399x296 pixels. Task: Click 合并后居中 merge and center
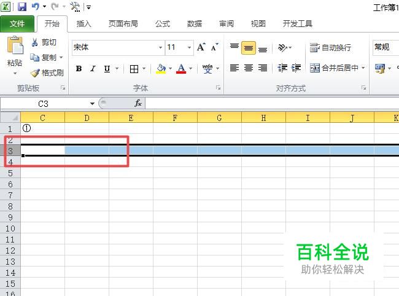click(x=334, y=68)
